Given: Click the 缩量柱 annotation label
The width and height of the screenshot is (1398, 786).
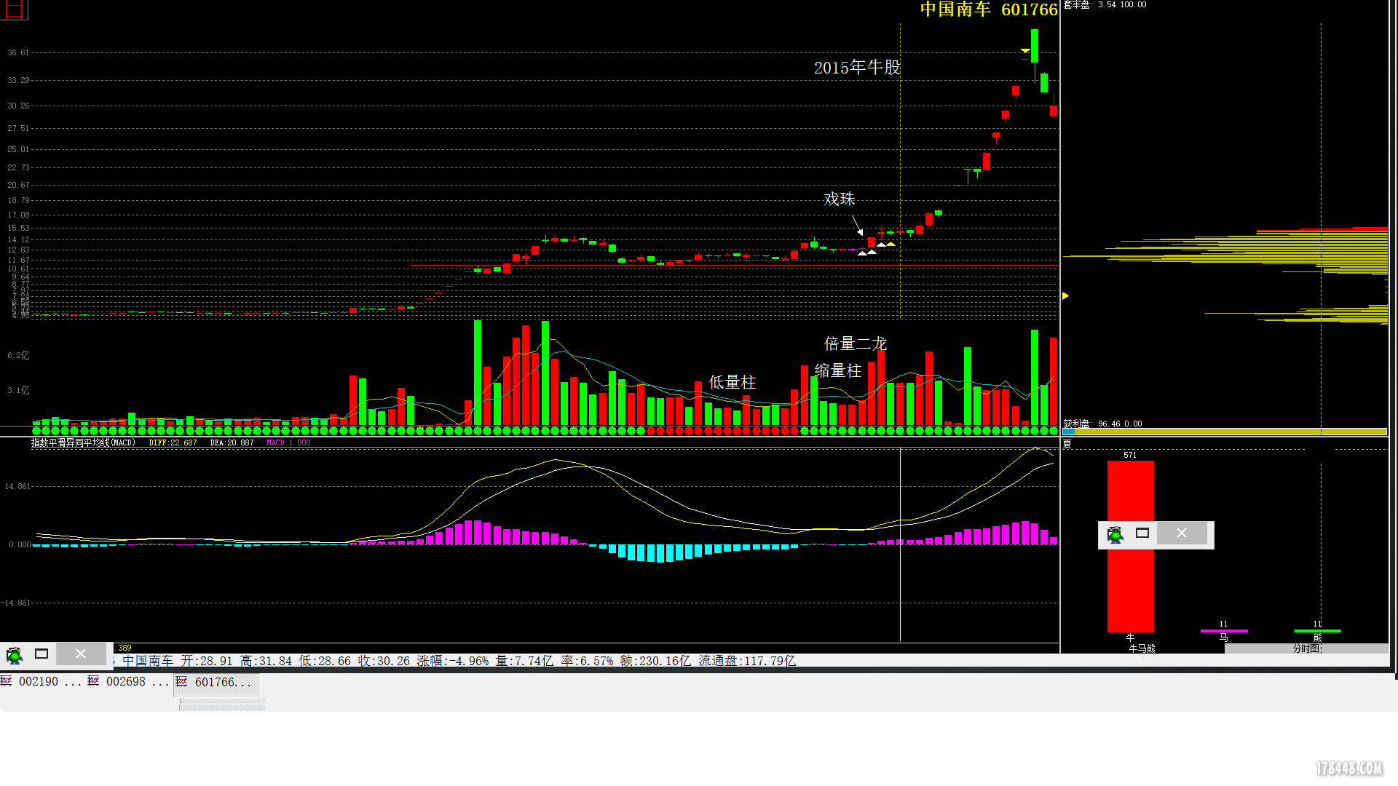Looking at the screenshot, I should pyautogui.click(x=837, y=370).
